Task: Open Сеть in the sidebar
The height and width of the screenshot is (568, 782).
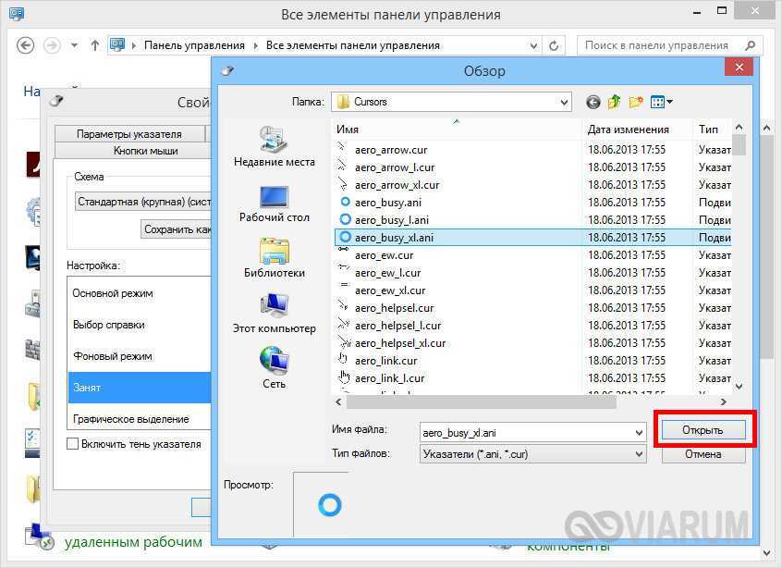Action: coord(274,368)
